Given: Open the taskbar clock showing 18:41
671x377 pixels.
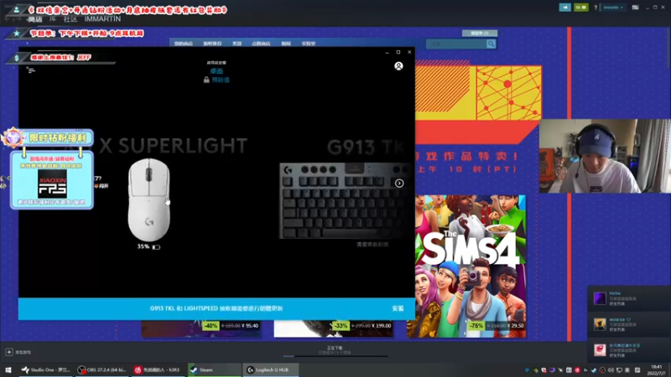Looking at the screenshot, I should 656,370.
